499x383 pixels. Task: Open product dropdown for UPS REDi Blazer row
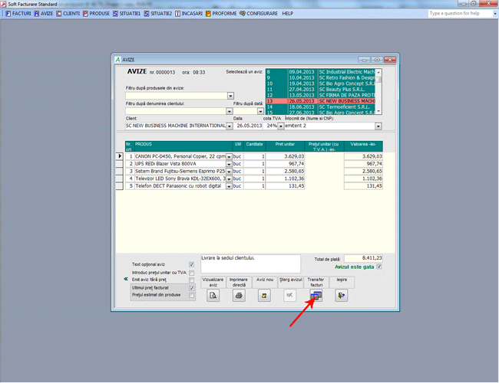click(x=229, y=164)
